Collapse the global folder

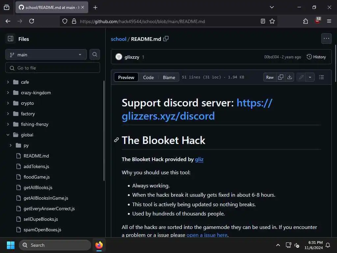8,135
